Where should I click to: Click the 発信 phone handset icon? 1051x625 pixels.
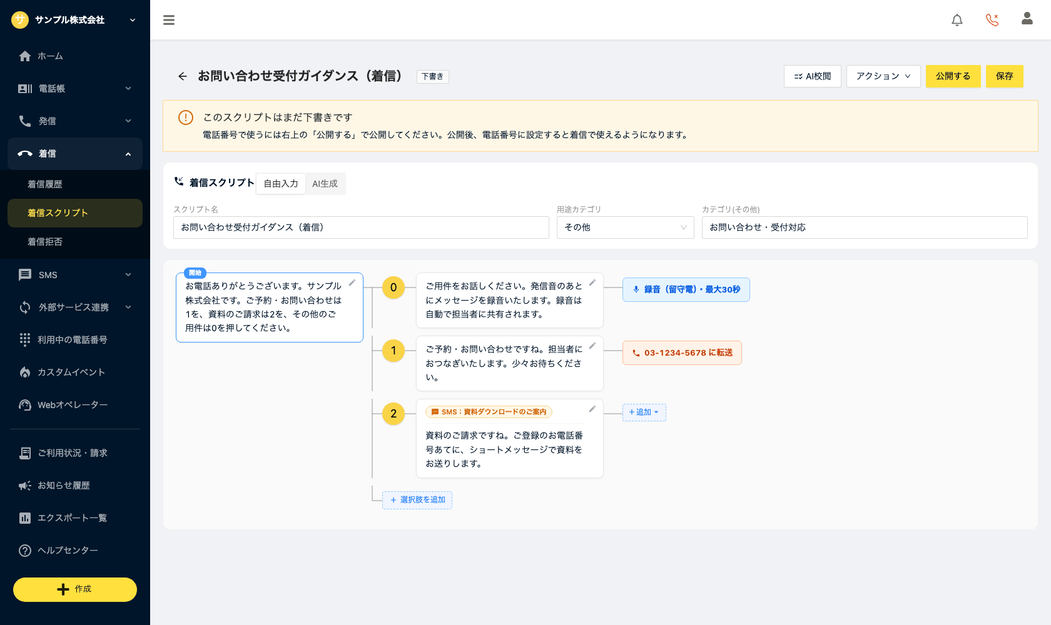click(25, 121)
